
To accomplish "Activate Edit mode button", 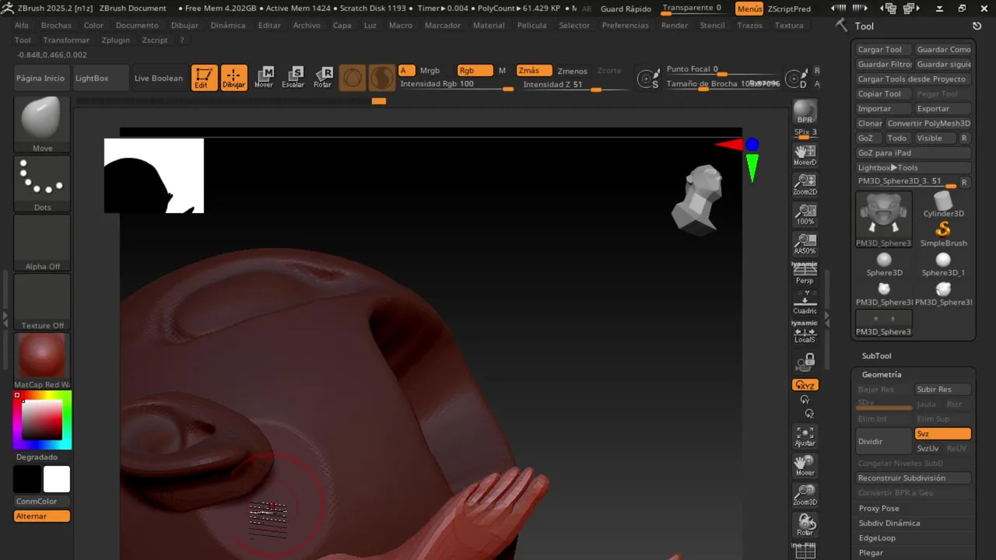I will pos(205,78).
